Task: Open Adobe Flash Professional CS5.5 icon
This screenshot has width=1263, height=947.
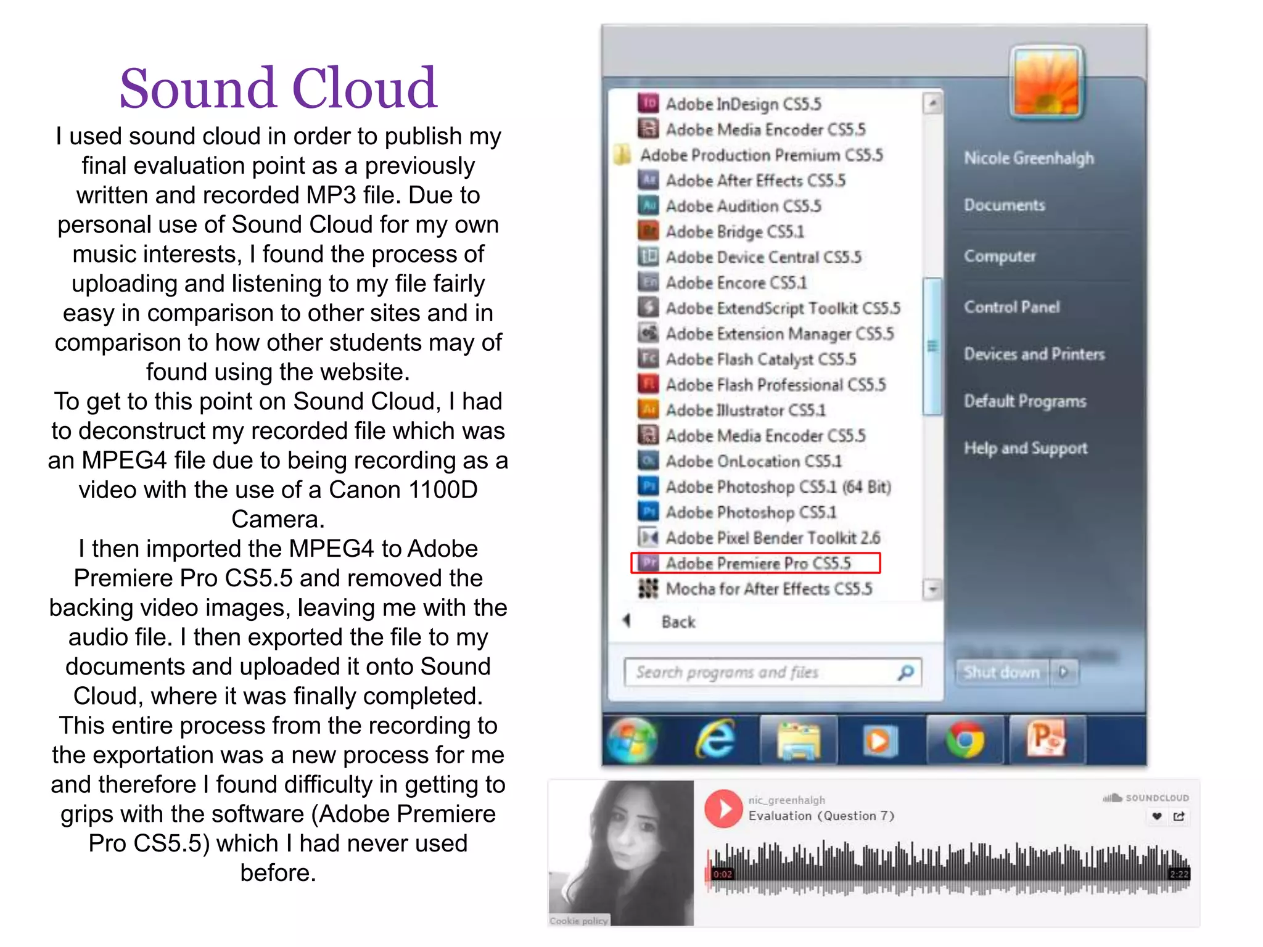Action: pyautogui.click(x=648, y=384)
